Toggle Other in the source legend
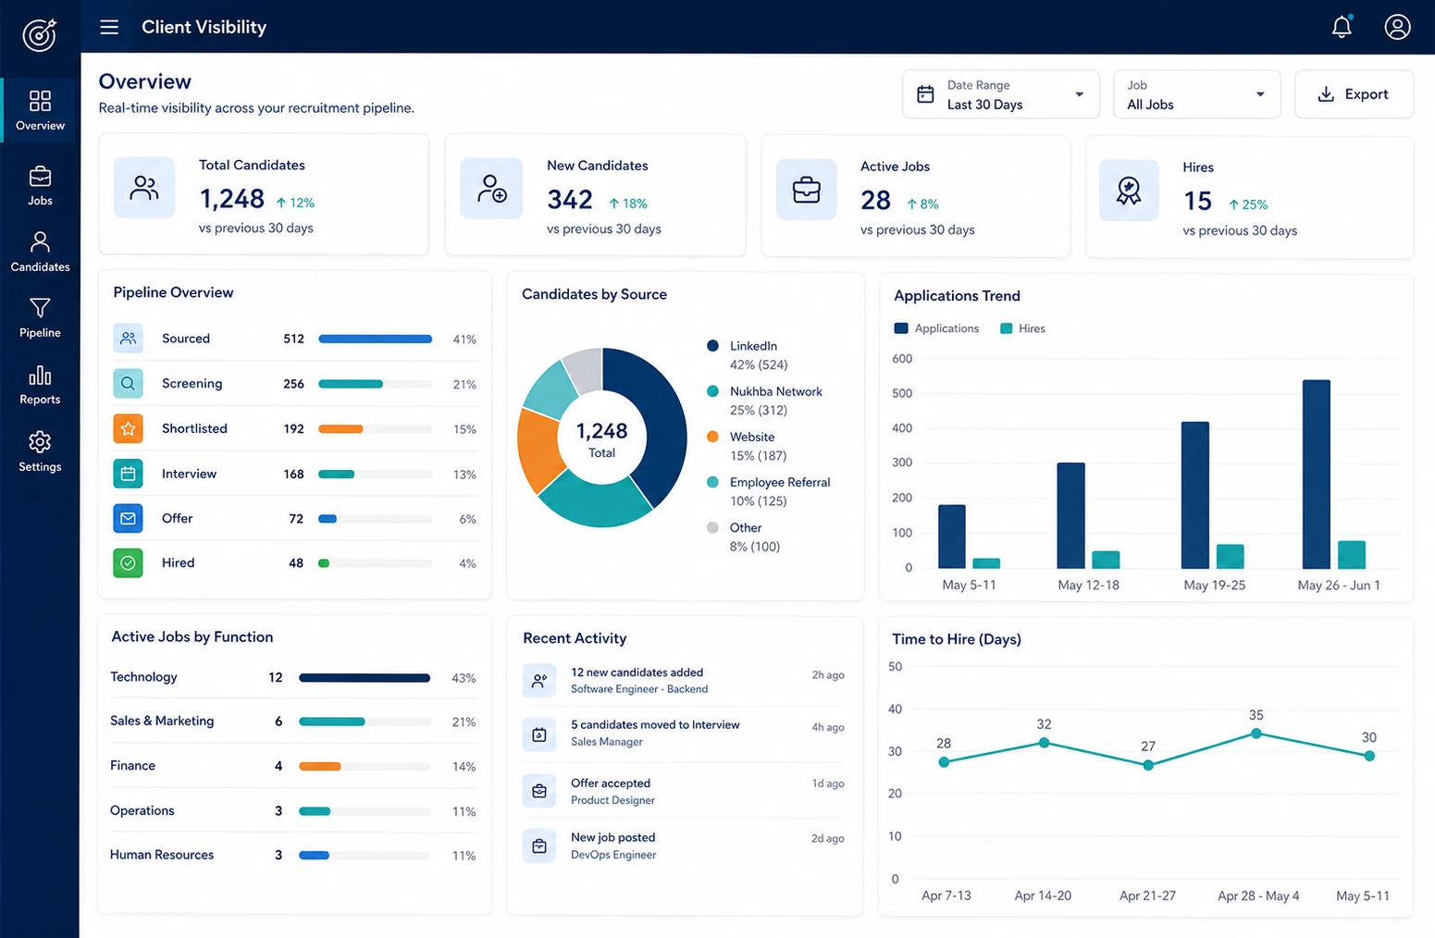Screen dimensions: 1435x938 (x=744, y=537)
